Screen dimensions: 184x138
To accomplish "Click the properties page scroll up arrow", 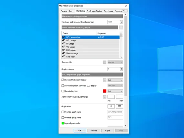I will click(126, 15).
